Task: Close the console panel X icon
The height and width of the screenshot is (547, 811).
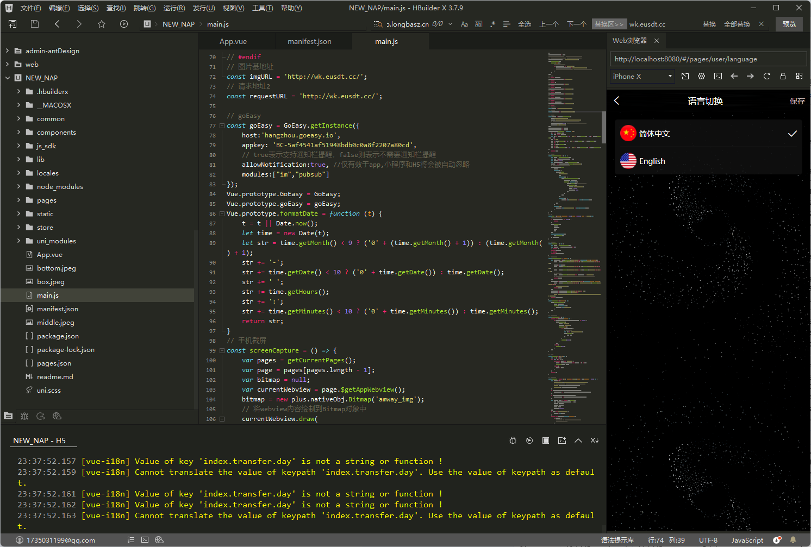Action: [594, 441]
